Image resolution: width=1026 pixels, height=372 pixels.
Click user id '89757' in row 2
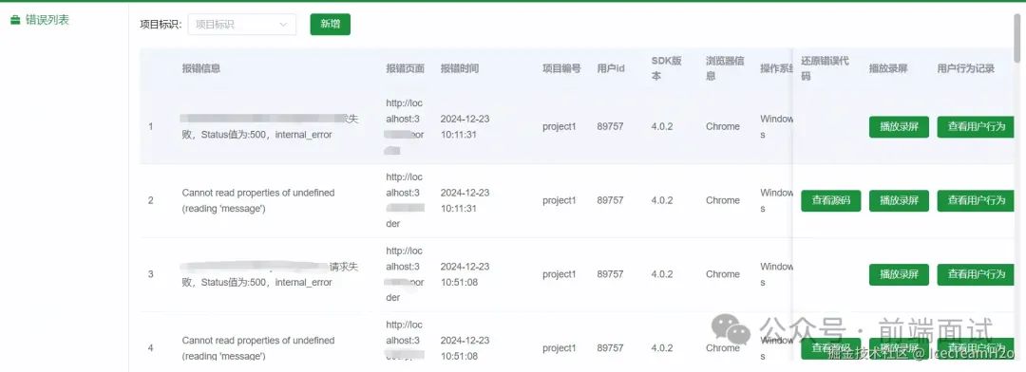click(610, 201)
